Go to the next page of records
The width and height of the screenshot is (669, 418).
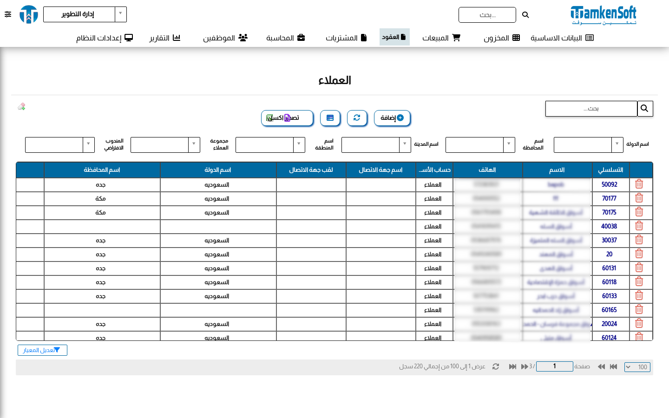(525, 367)
